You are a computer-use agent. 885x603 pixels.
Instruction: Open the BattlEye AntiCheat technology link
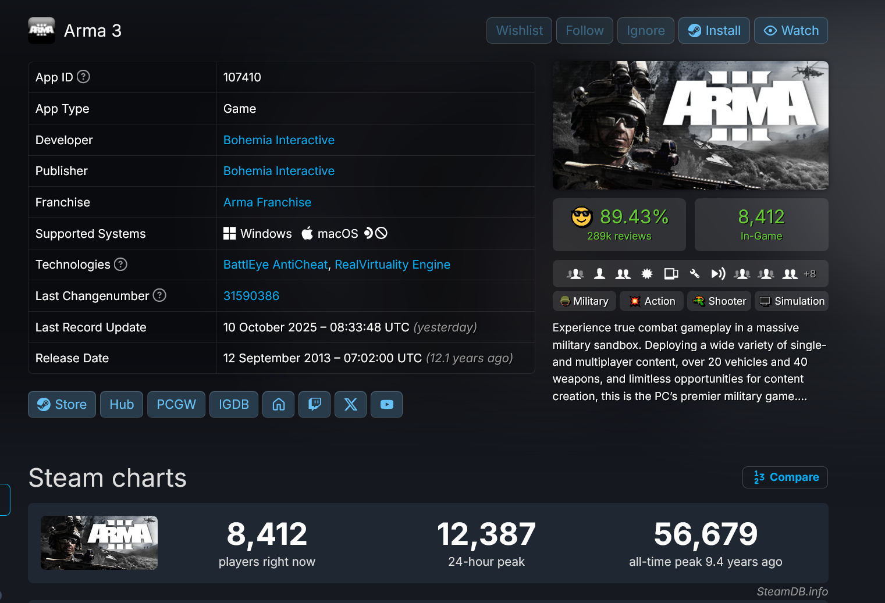(x=276, y=265)
